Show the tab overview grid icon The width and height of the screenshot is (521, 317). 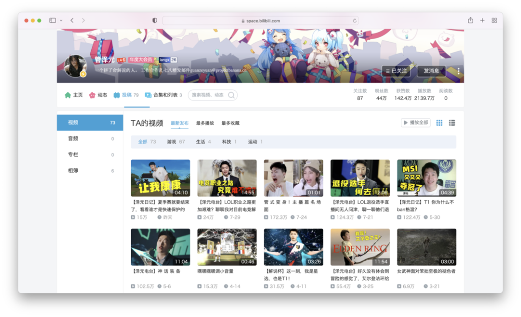pos(494,20)
